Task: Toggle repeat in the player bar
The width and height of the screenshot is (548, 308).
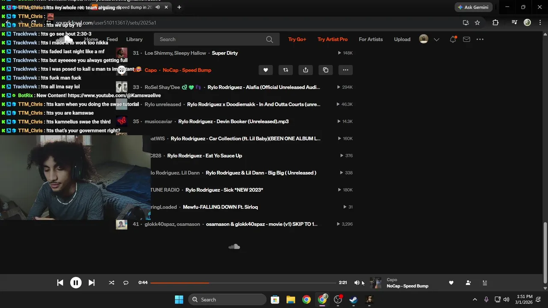Action: (x=126, y=283)
